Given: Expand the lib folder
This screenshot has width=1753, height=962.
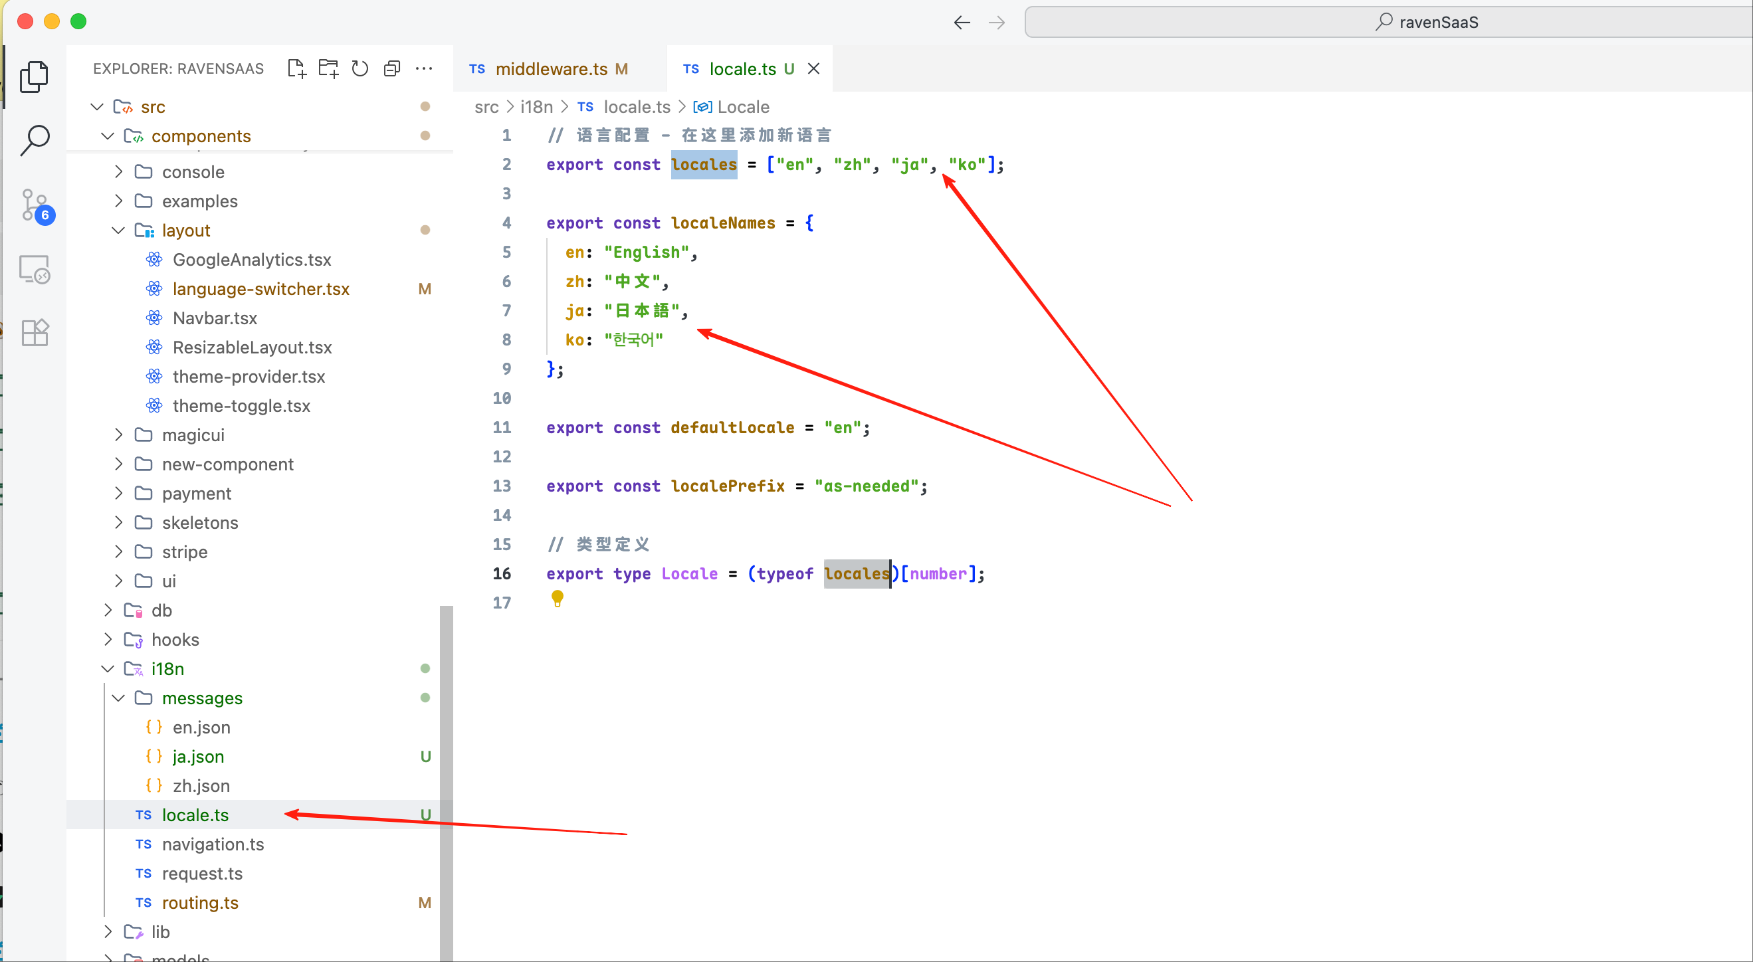Looking at the screenshot, I should tap(108, 932).
